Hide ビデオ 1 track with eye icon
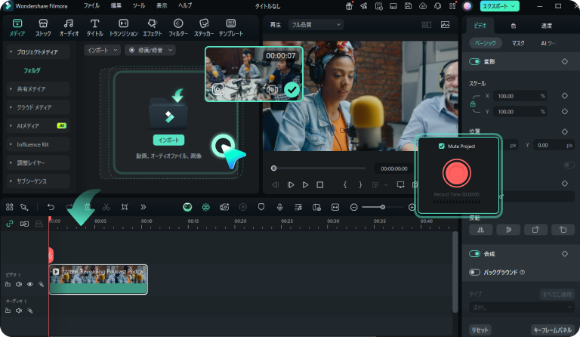This screenshot has height=337, width=580. [x=30, y=284]
